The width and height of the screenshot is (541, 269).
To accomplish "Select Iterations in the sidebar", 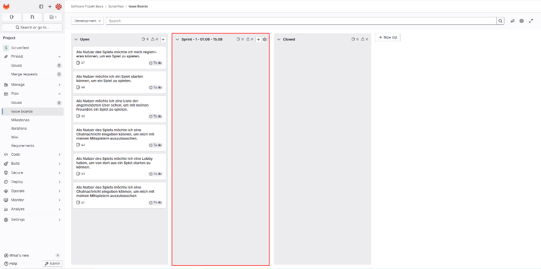I will click(19, 129).
